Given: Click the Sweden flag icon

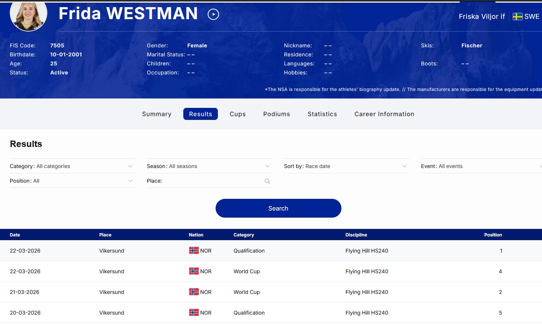Looking at the screenshot, I should click(x=518, y=17).
